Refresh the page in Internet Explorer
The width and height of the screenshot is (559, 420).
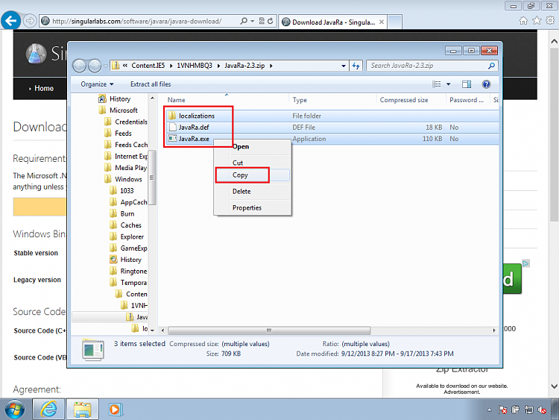[x=271, y=21]
